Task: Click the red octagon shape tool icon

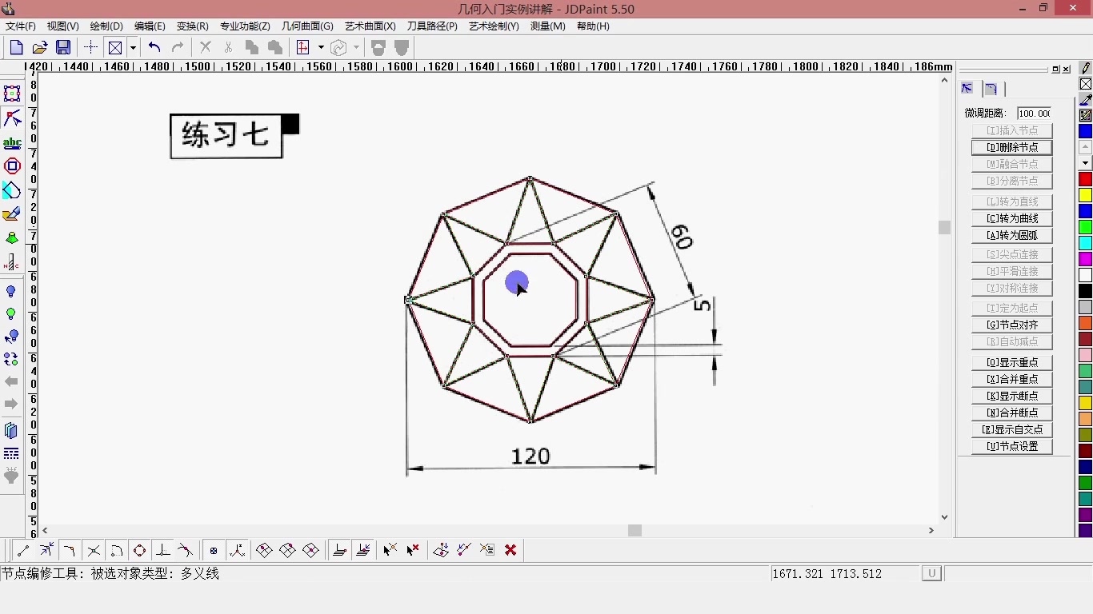Action: click(x=12, y=166)
